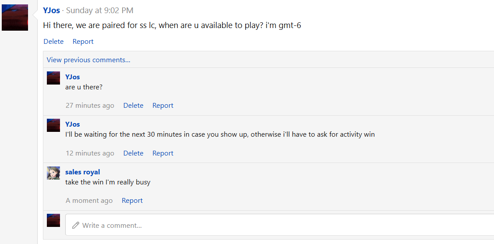Click YJos's large avatar beside the main post

coord(15,18)
